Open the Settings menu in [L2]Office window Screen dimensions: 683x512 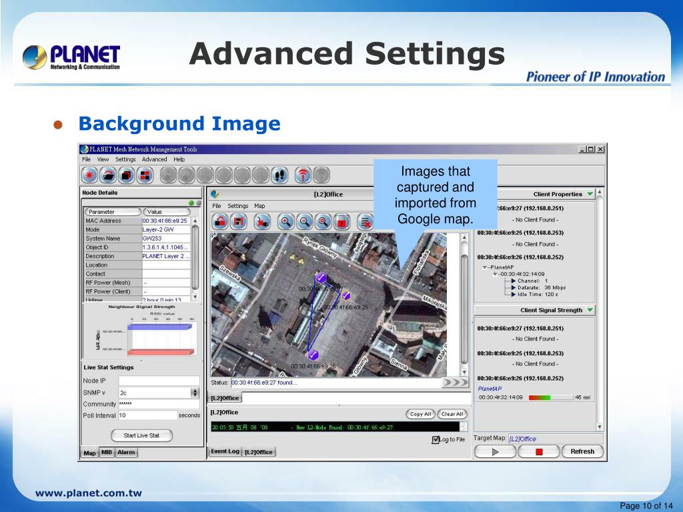[238, 206]
